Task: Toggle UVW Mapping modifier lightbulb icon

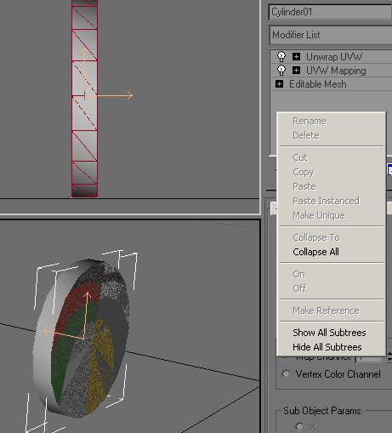Action: (281, 71)
